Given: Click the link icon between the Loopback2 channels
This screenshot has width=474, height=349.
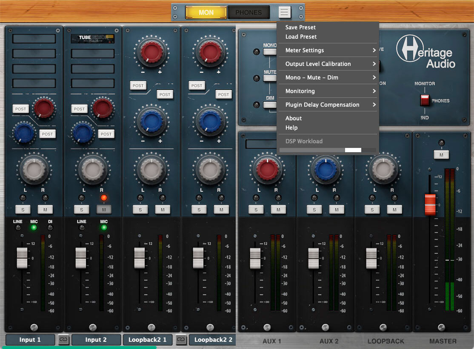Looking at the screenshot, I should point(180,340).
